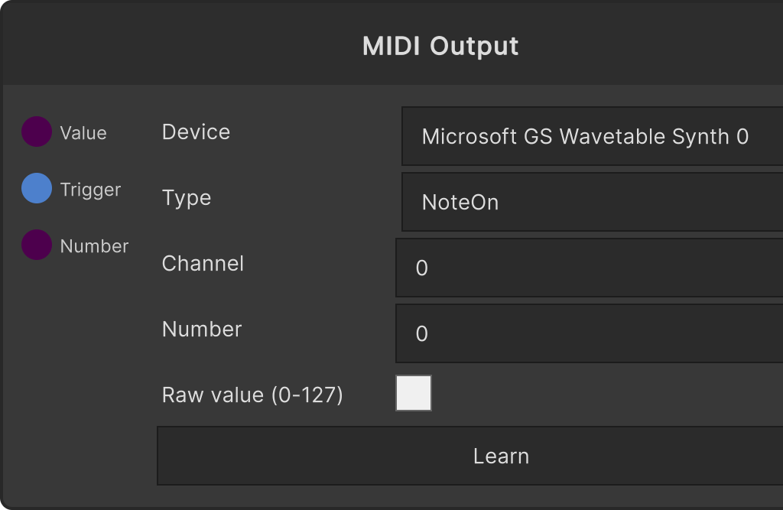This screenshot has width=783, height=510.
Task: Click into the Number value field
Action: coord(590,333)
